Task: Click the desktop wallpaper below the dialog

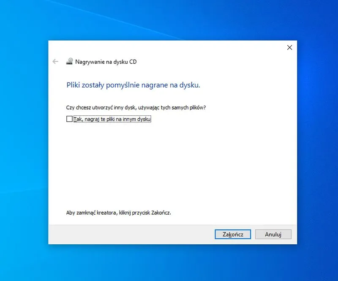Action: coord(169,263)
